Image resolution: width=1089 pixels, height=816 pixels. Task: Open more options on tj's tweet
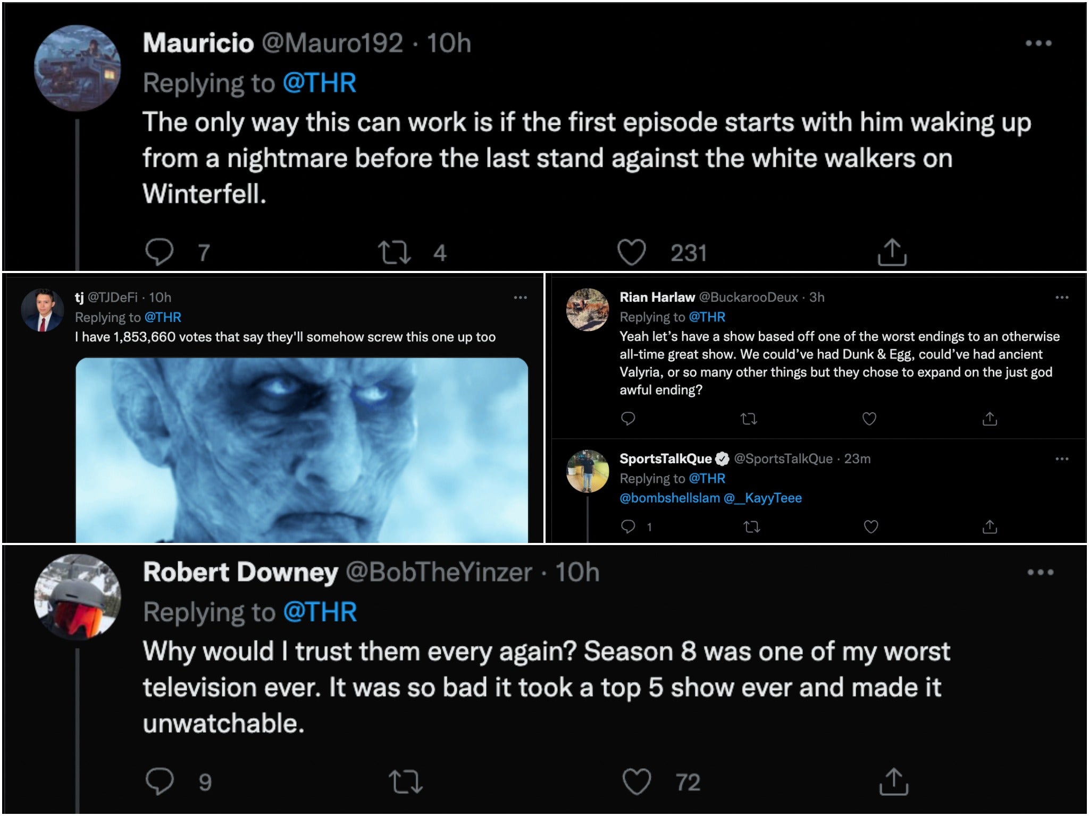click(x=521, y=297)
